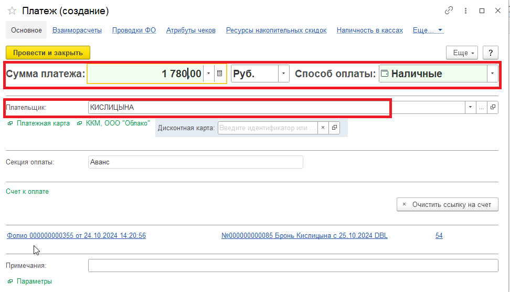Switch to the Основное tab
The height and width of the screenshot is (292, 510).
coord(26,30)
